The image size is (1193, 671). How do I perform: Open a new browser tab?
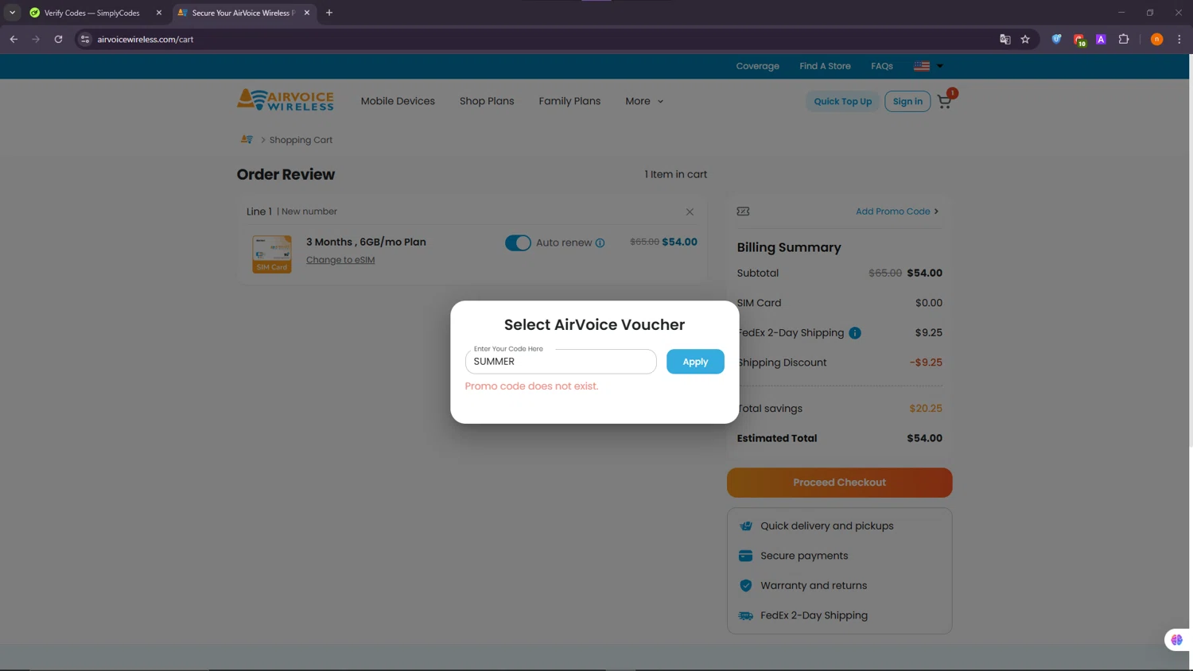[x=329, y=13]
